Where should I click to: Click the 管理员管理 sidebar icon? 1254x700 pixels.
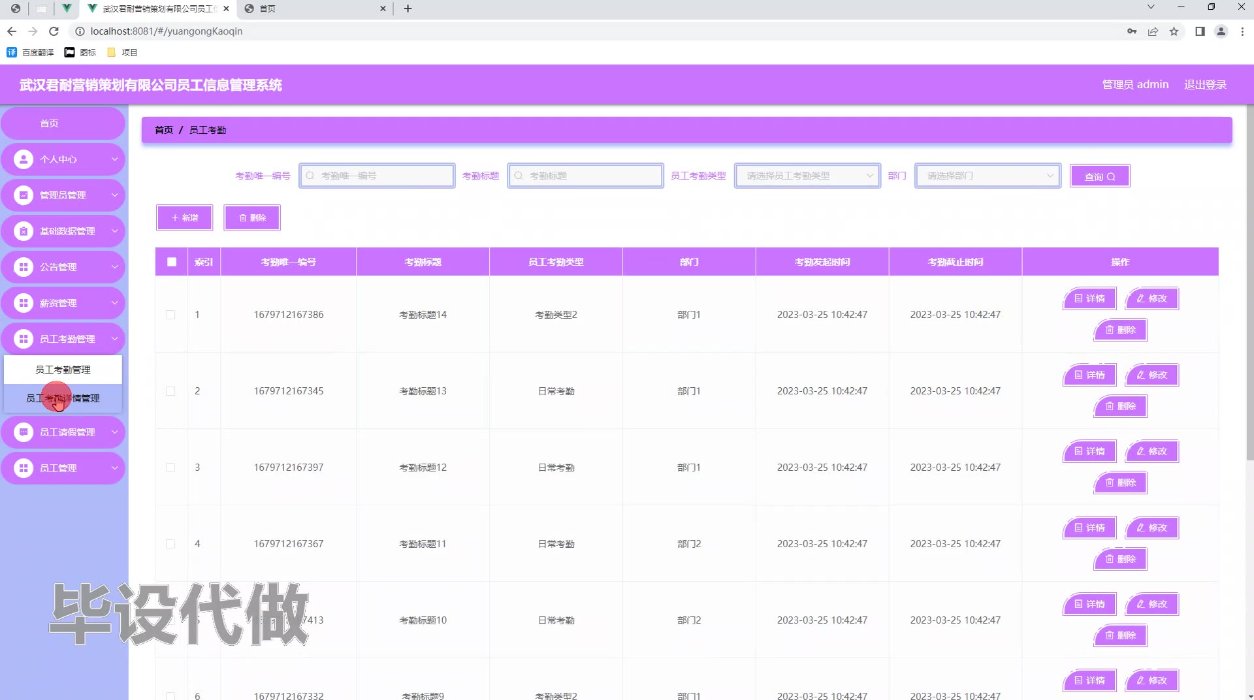pyautogui.click(x=24, y=195)
